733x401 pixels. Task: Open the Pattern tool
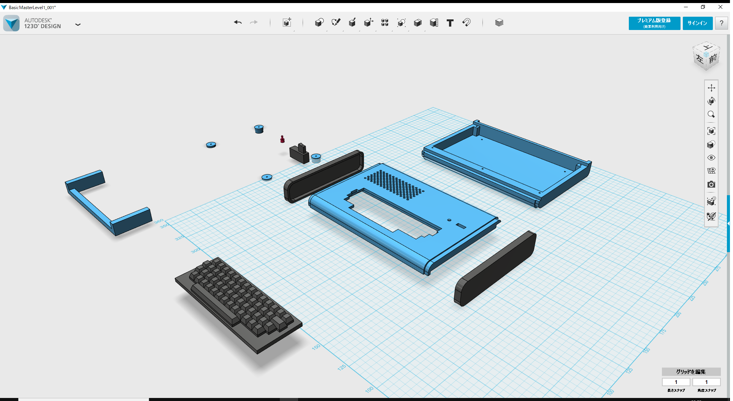[x=384, y=23]
